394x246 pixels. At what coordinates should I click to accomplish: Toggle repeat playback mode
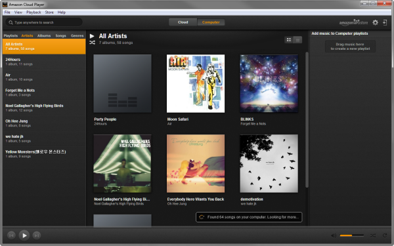(x=385, y=236)
